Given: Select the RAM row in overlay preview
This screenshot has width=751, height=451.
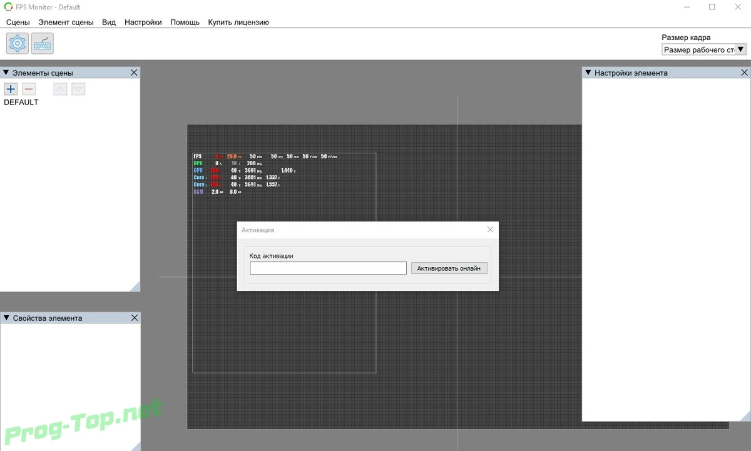Looking at the screenshot, I should pyautogui.click(x=218, y=192).
